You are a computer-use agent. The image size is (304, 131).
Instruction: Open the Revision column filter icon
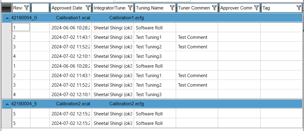(26, 8)
